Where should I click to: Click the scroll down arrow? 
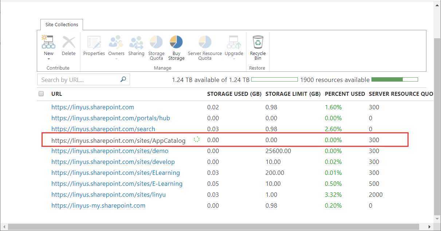click(x=437, y=219)
